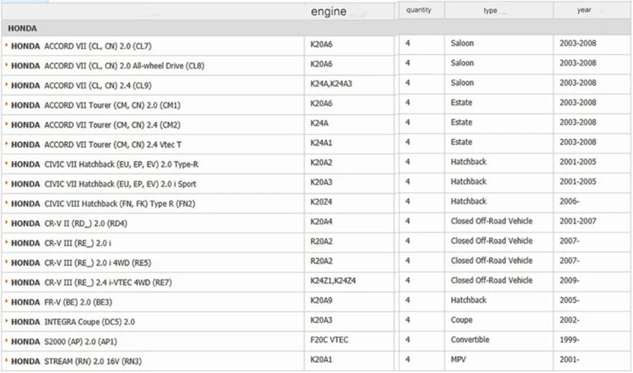Open INTEGRA Coupe (DC5) 2.0 entry
The height and width of the screenshot is (373, 633).
89,322
